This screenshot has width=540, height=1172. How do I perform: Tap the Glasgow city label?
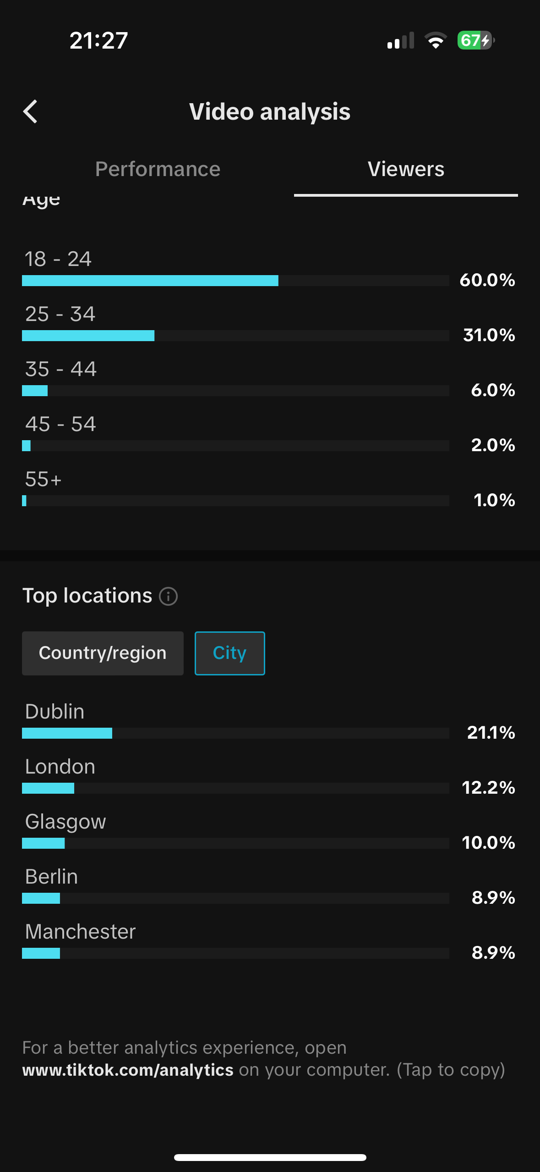[65, 822]
